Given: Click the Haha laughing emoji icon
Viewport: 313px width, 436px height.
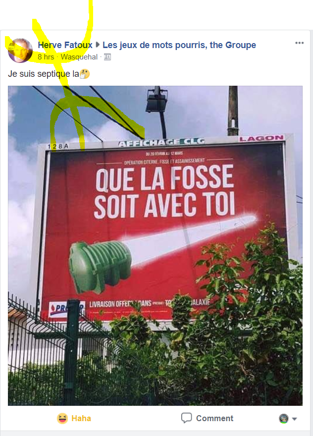Looking at the screenshot, I should click(62, 418).
